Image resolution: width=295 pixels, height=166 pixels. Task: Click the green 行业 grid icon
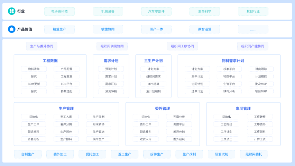[x=11, y=11]
